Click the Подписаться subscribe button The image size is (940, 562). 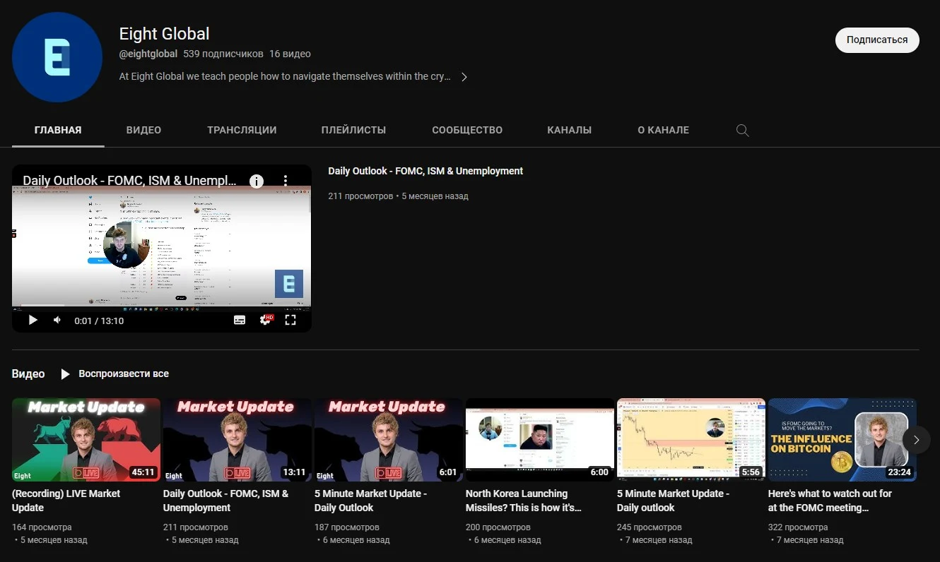coord(877,40)
